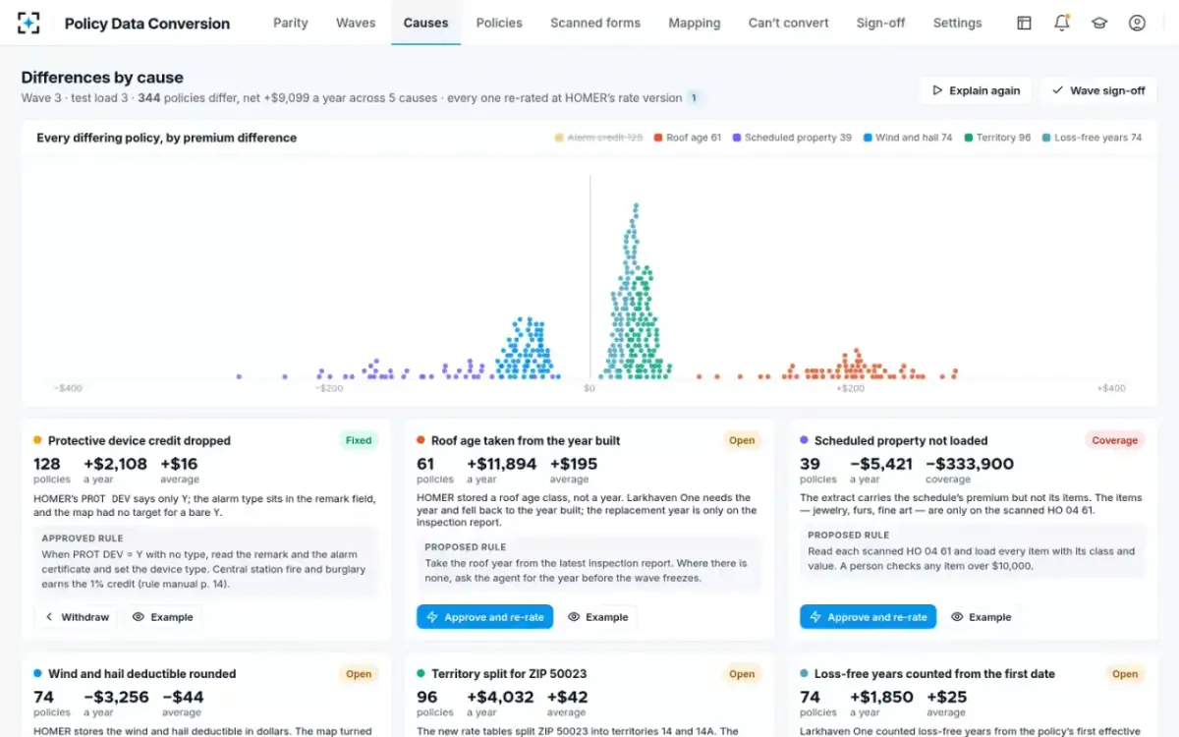
Task: Click the '$0' axis label on chart
Action: tap(589, 389)
